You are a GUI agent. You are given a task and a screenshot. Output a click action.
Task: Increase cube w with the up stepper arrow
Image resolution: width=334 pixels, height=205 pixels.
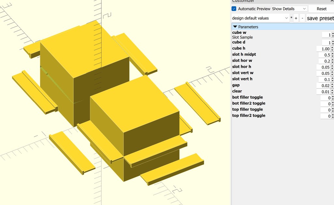[x=332, y=34]
